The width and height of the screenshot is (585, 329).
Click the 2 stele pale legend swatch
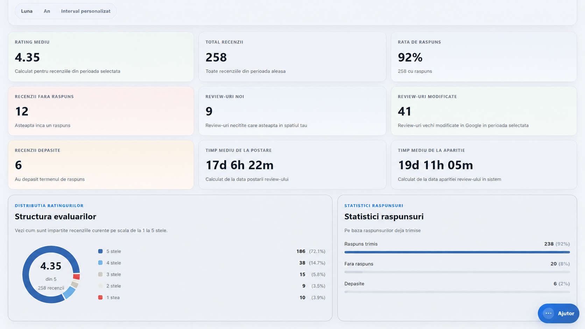(x=100, y=286)
